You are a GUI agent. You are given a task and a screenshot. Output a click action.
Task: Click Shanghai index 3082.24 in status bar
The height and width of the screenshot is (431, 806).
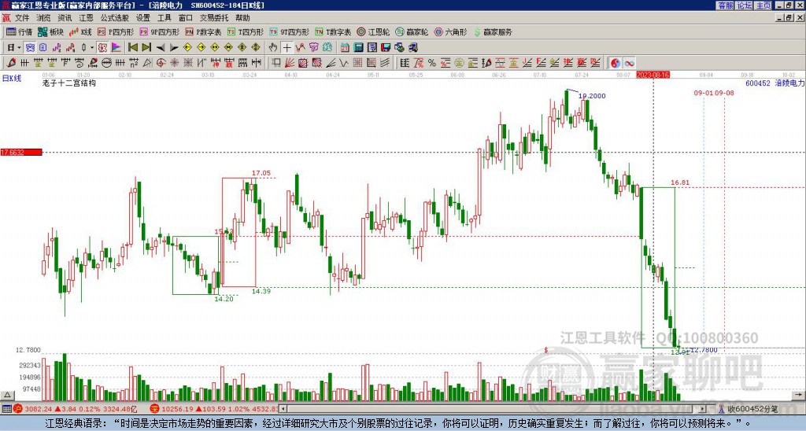(x=40, y=409)
